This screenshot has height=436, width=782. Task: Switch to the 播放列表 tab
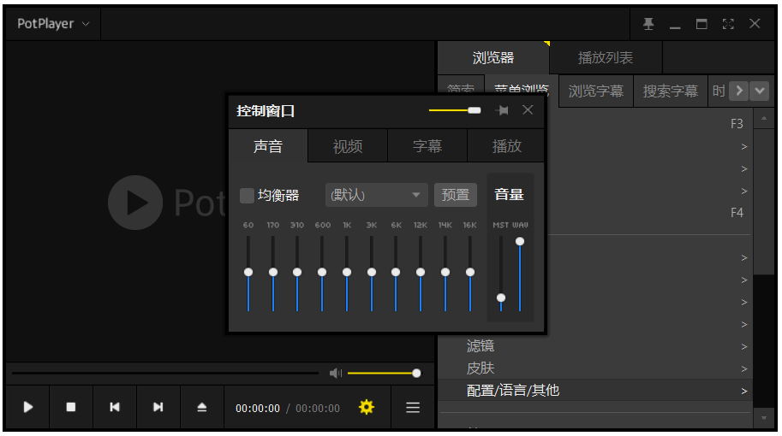pyautogui.click(x=606, y=58)
